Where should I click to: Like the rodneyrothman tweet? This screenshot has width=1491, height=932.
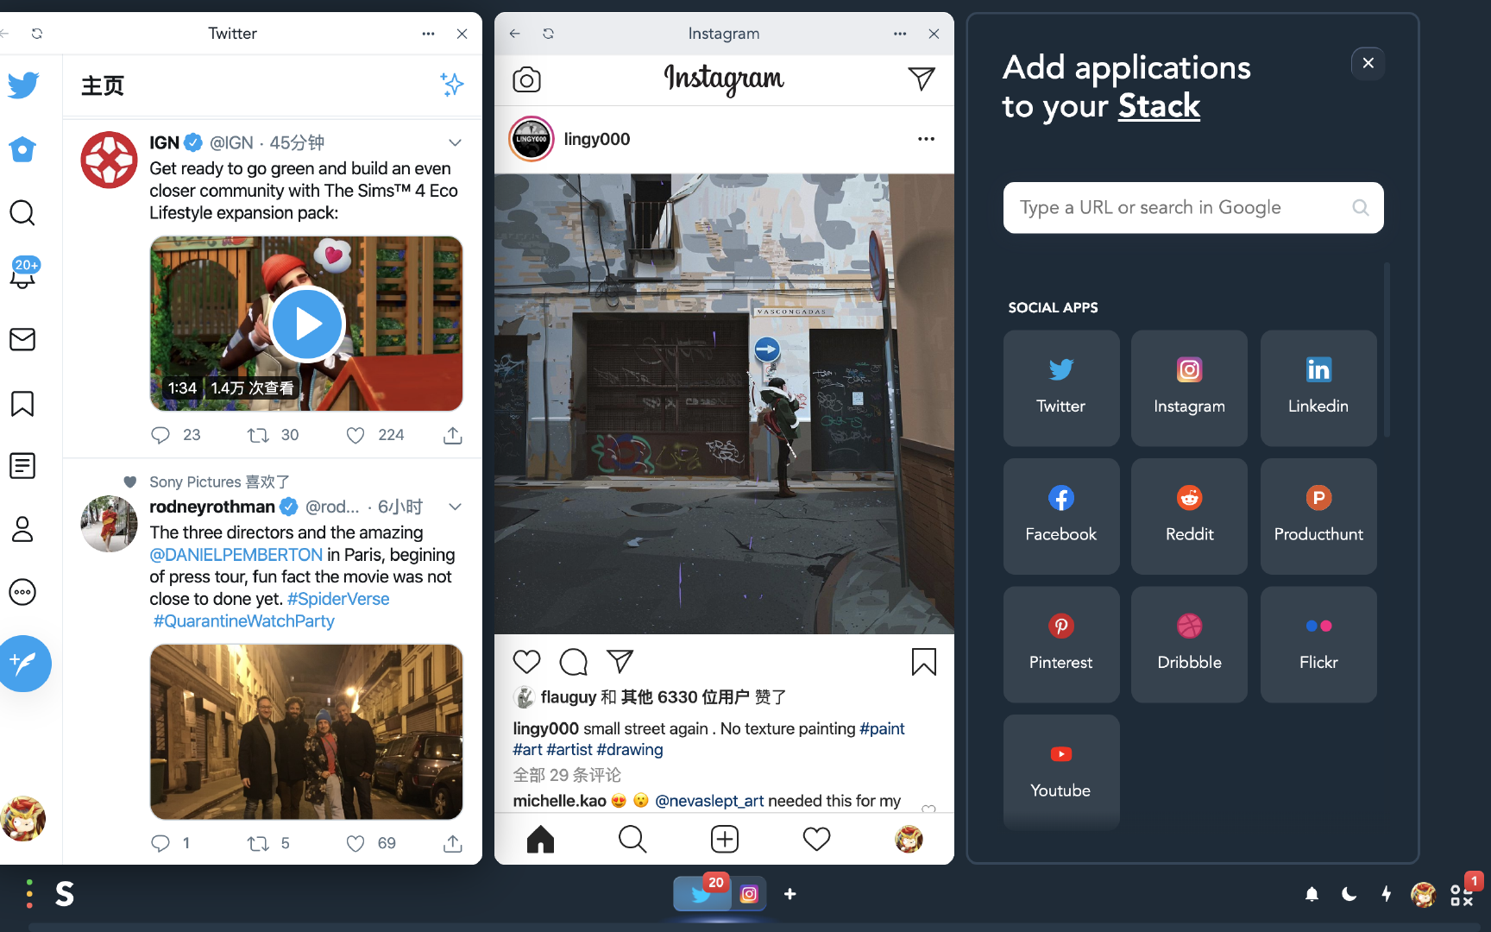355,843
